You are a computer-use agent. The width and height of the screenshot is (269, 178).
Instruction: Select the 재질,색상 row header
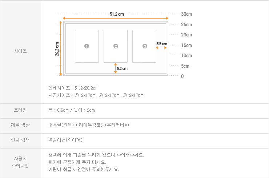point(20,125)
